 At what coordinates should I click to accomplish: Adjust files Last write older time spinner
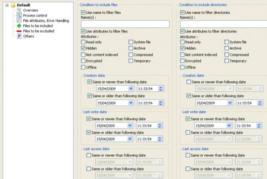point(160,139)
